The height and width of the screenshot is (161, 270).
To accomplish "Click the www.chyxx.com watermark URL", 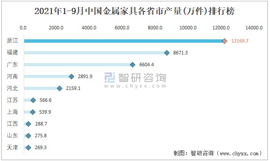I will pyautogui.click(x=135, y=86).
